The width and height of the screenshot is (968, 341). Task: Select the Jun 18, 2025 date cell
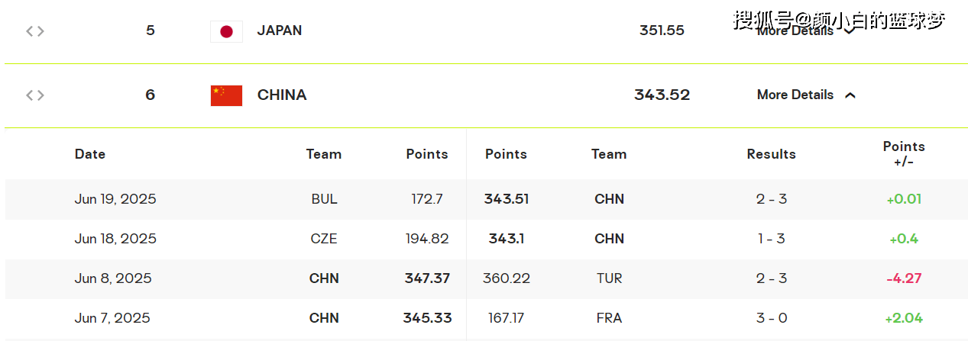pyautogui.click(x=115, y=239)
